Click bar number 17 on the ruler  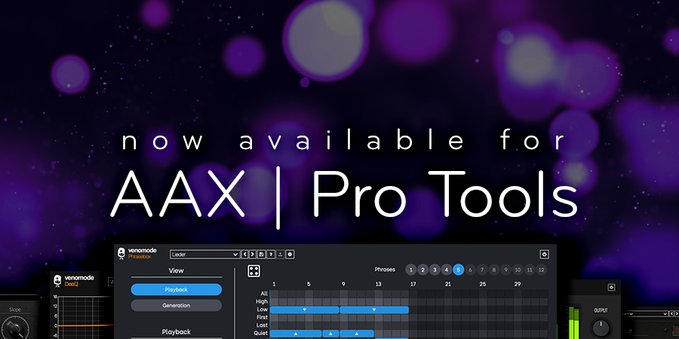(413, 284)
